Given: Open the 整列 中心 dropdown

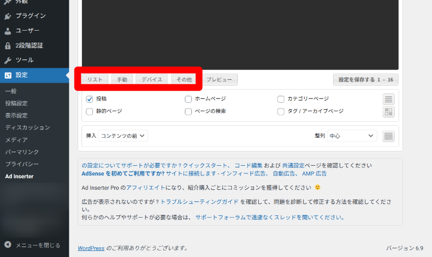Looking at the screenshot, I should tap(352, 136).
